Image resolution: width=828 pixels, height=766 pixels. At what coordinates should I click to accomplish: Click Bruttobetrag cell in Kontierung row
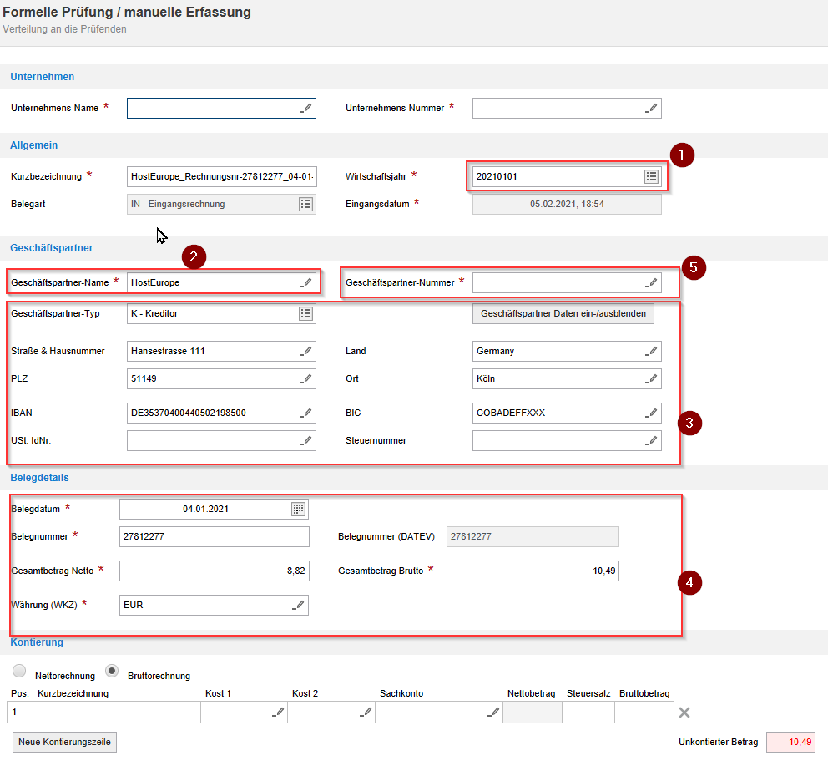click(x=644, y=713)
